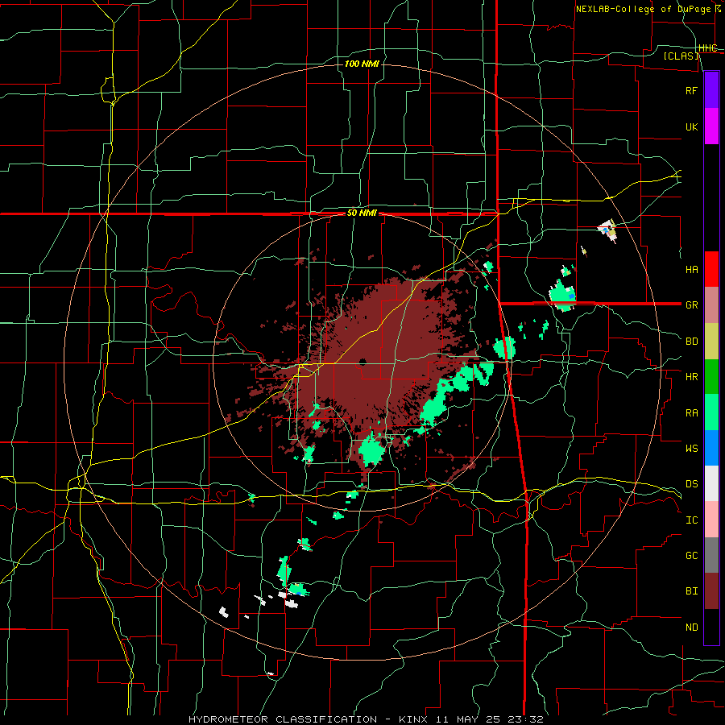725x725 pixels.
Task: Click the purple RF legend color swatch
Action: [x=711, y=90]
